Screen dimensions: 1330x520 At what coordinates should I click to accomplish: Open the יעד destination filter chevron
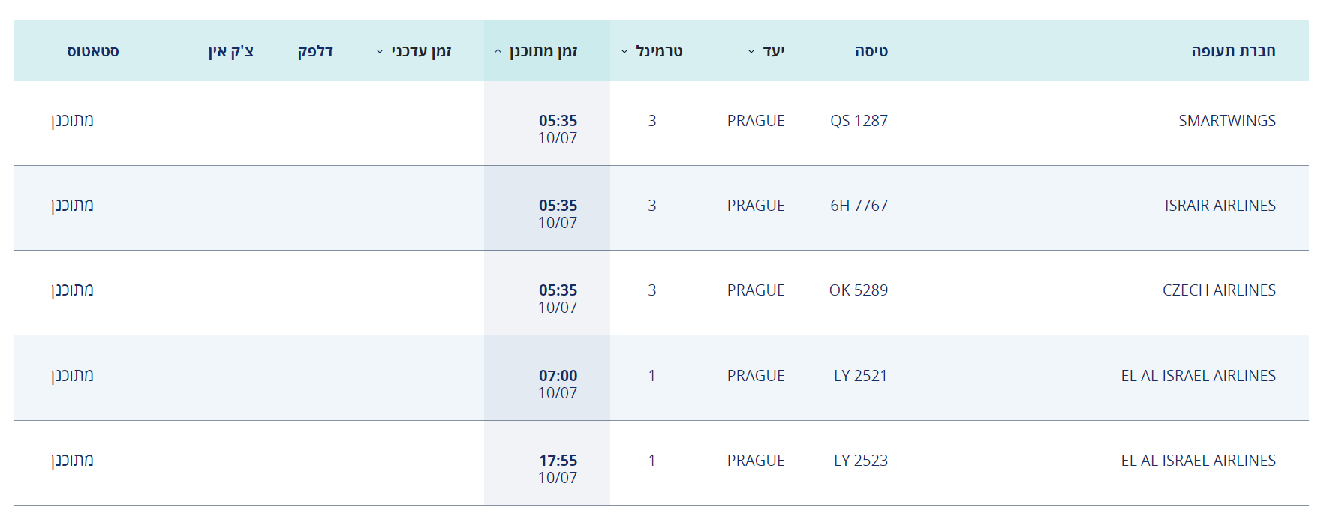tap(750, 51)
